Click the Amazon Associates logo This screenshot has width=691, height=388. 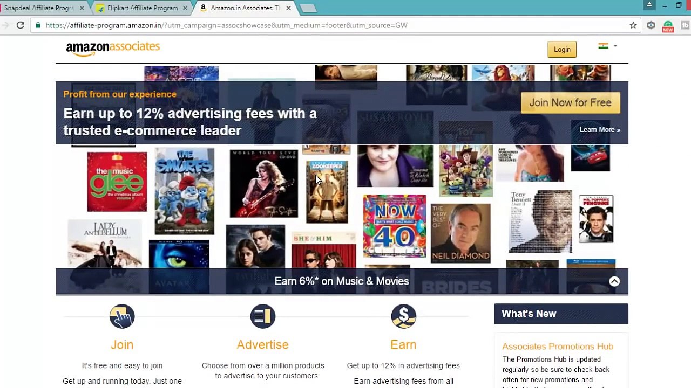coord(113,48)
